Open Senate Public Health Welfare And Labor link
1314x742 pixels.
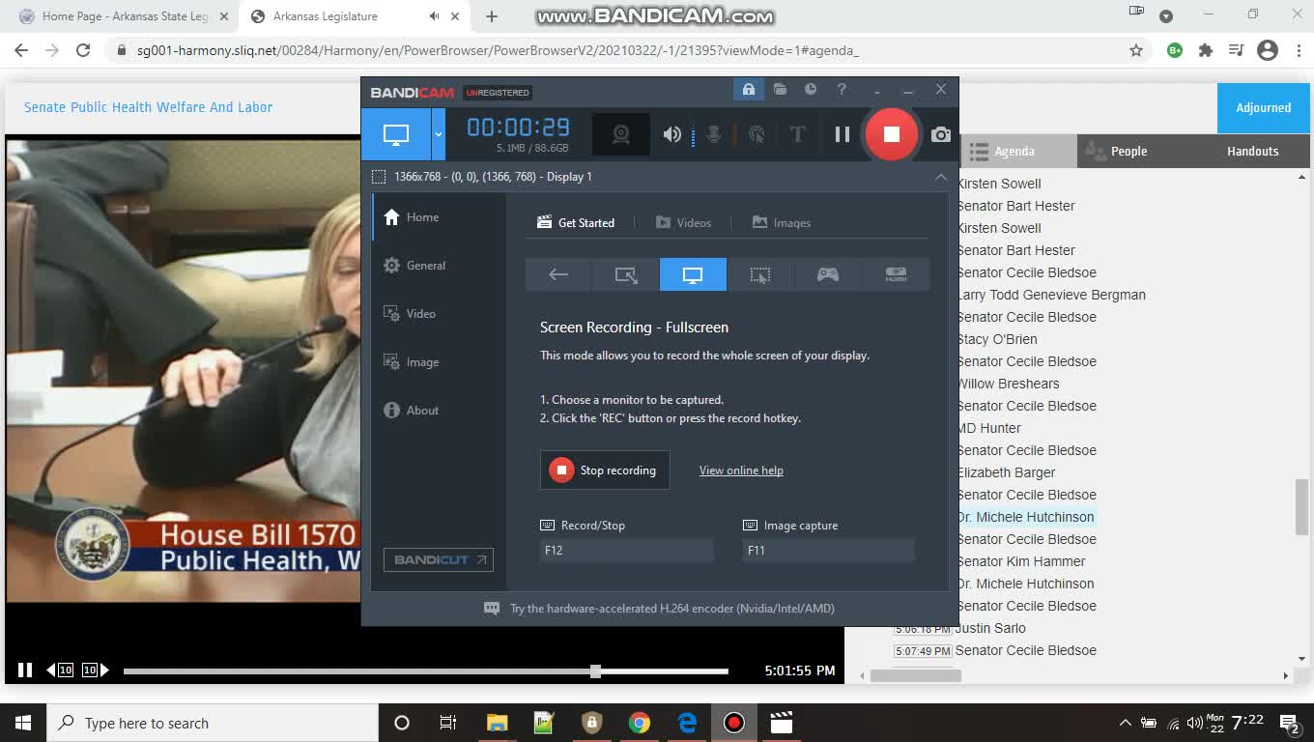pyautogui.click(x=148, y=107)
